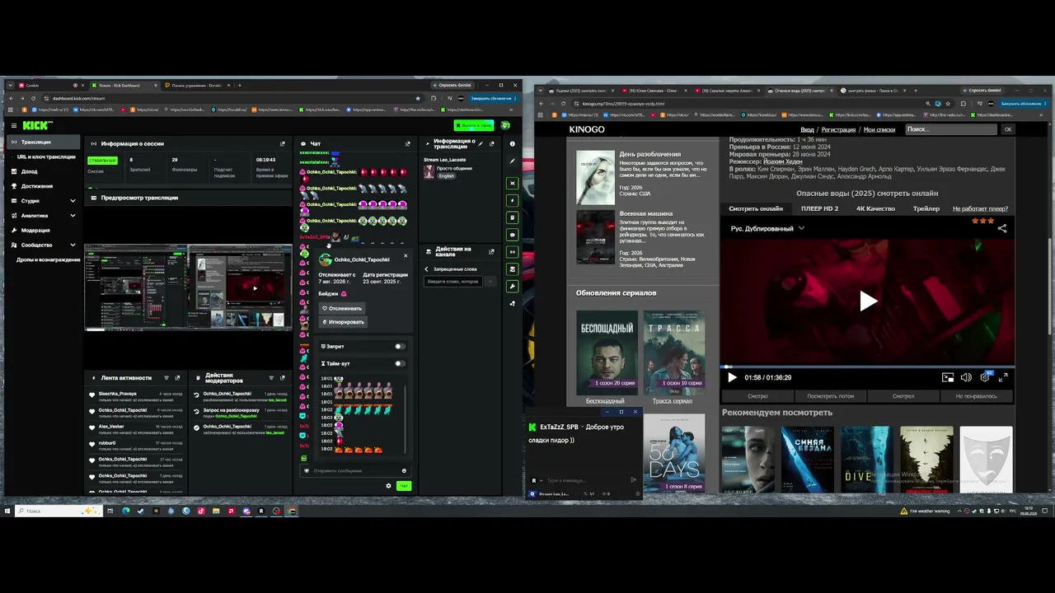
Task: Share the Kinogo video player
Action: pos(1002,228)
